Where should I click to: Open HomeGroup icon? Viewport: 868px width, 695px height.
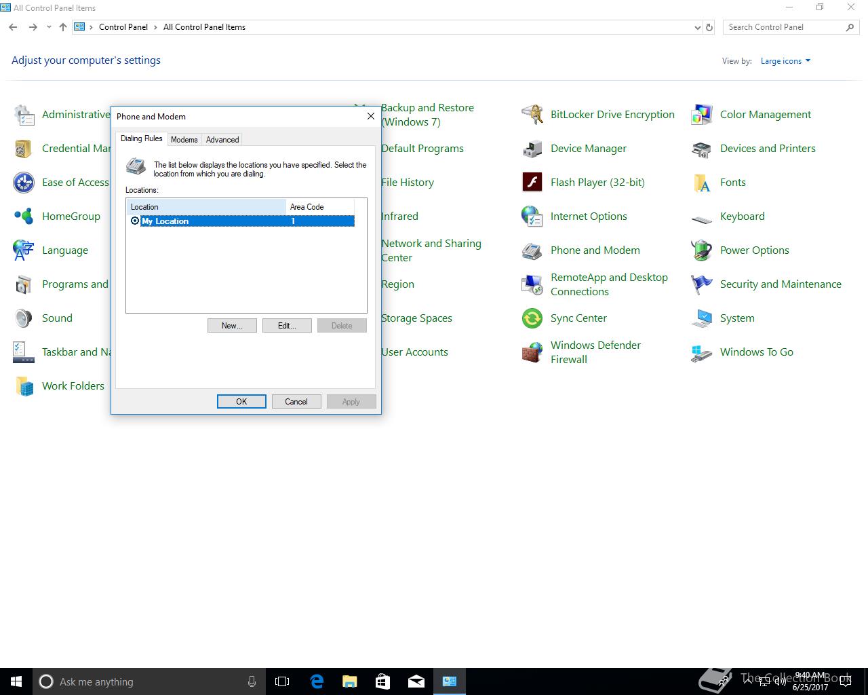(24, 217)
